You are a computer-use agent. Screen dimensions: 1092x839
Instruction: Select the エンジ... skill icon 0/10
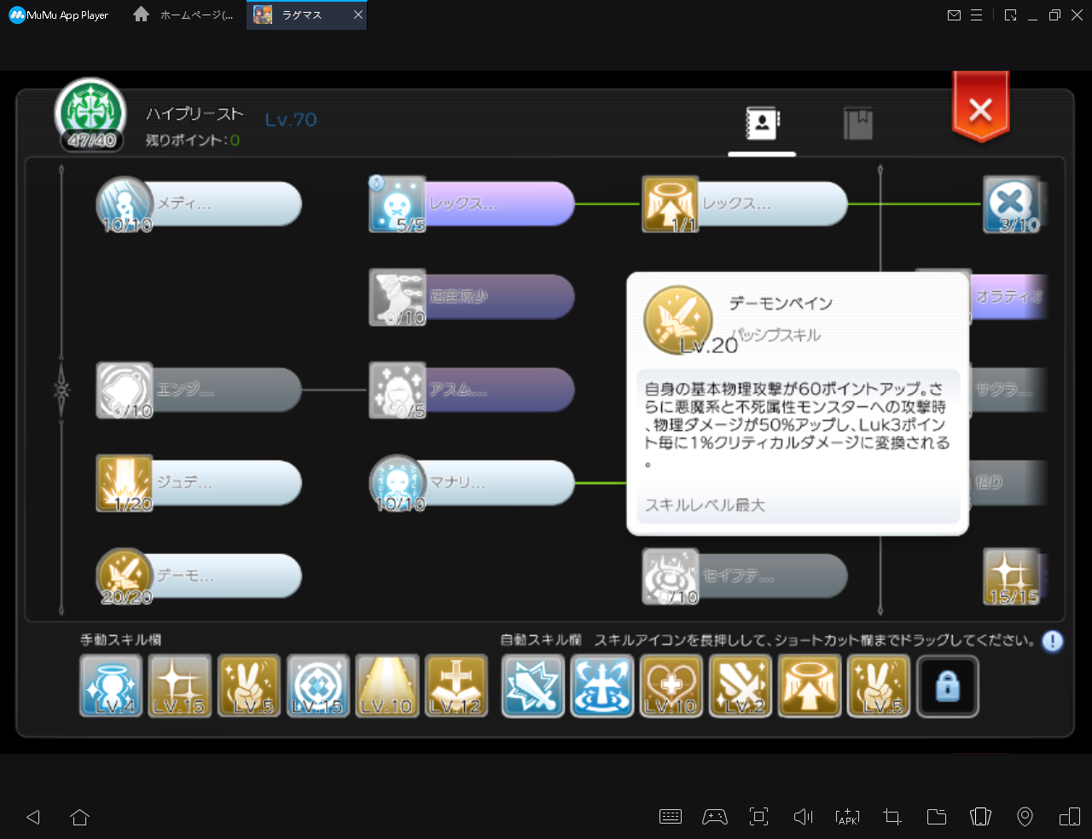[125, 391]
